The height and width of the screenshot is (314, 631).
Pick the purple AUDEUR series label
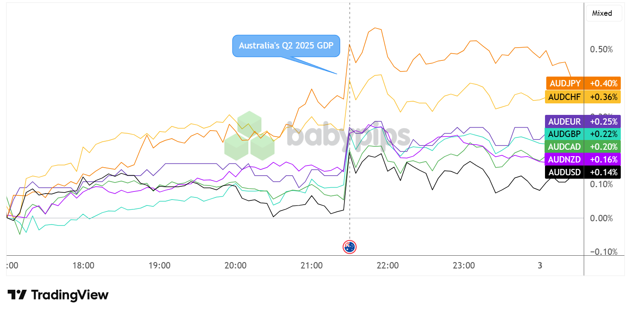click(565, 122)
